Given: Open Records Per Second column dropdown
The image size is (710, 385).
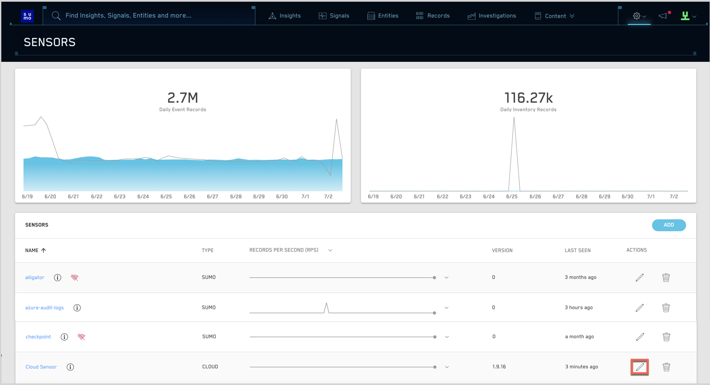Looking at the screenshot, I should click(330, 250).
